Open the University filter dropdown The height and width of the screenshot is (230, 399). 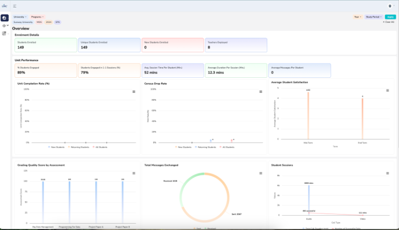[20, 17]
